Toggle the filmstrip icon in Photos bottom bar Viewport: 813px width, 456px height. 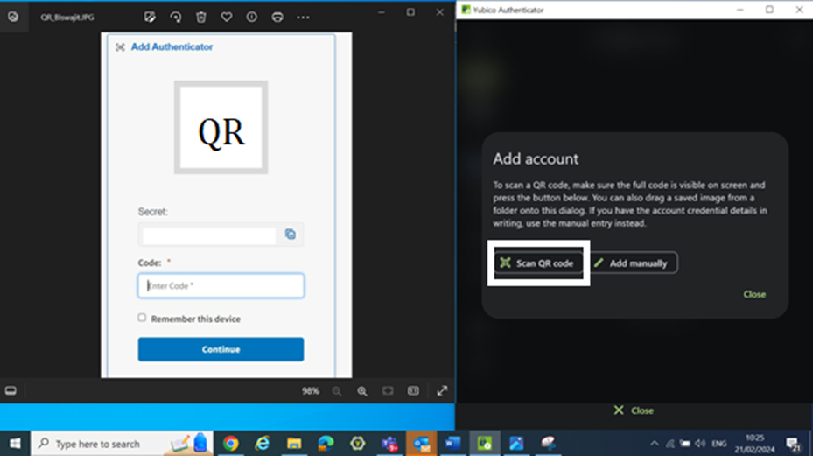(x=11, y=390)
